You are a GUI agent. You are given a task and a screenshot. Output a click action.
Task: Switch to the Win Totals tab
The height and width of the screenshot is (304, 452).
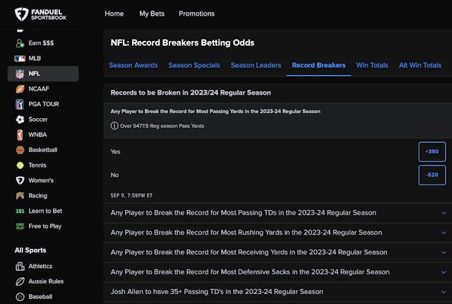pyautogui.click(x=371, y=66)
